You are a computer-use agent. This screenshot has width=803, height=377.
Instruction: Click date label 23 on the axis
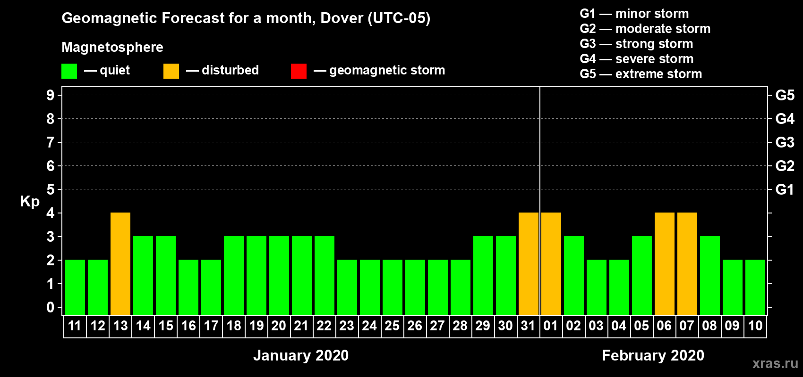coord(347,326)
